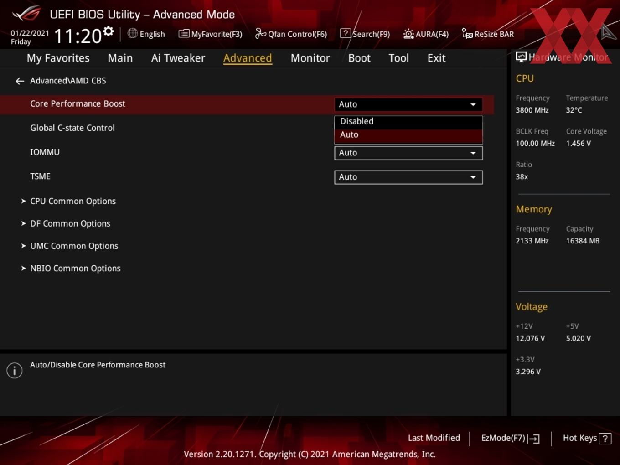Switch to EzMode(F7)
Viewport: 620px width, 465px height.
pos(511,438)
